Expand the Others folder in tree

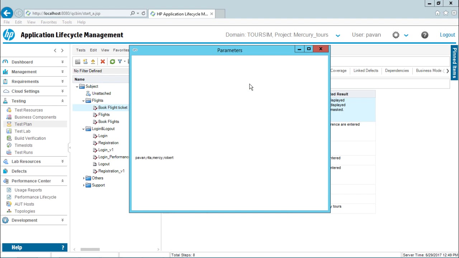click(84, 178)
